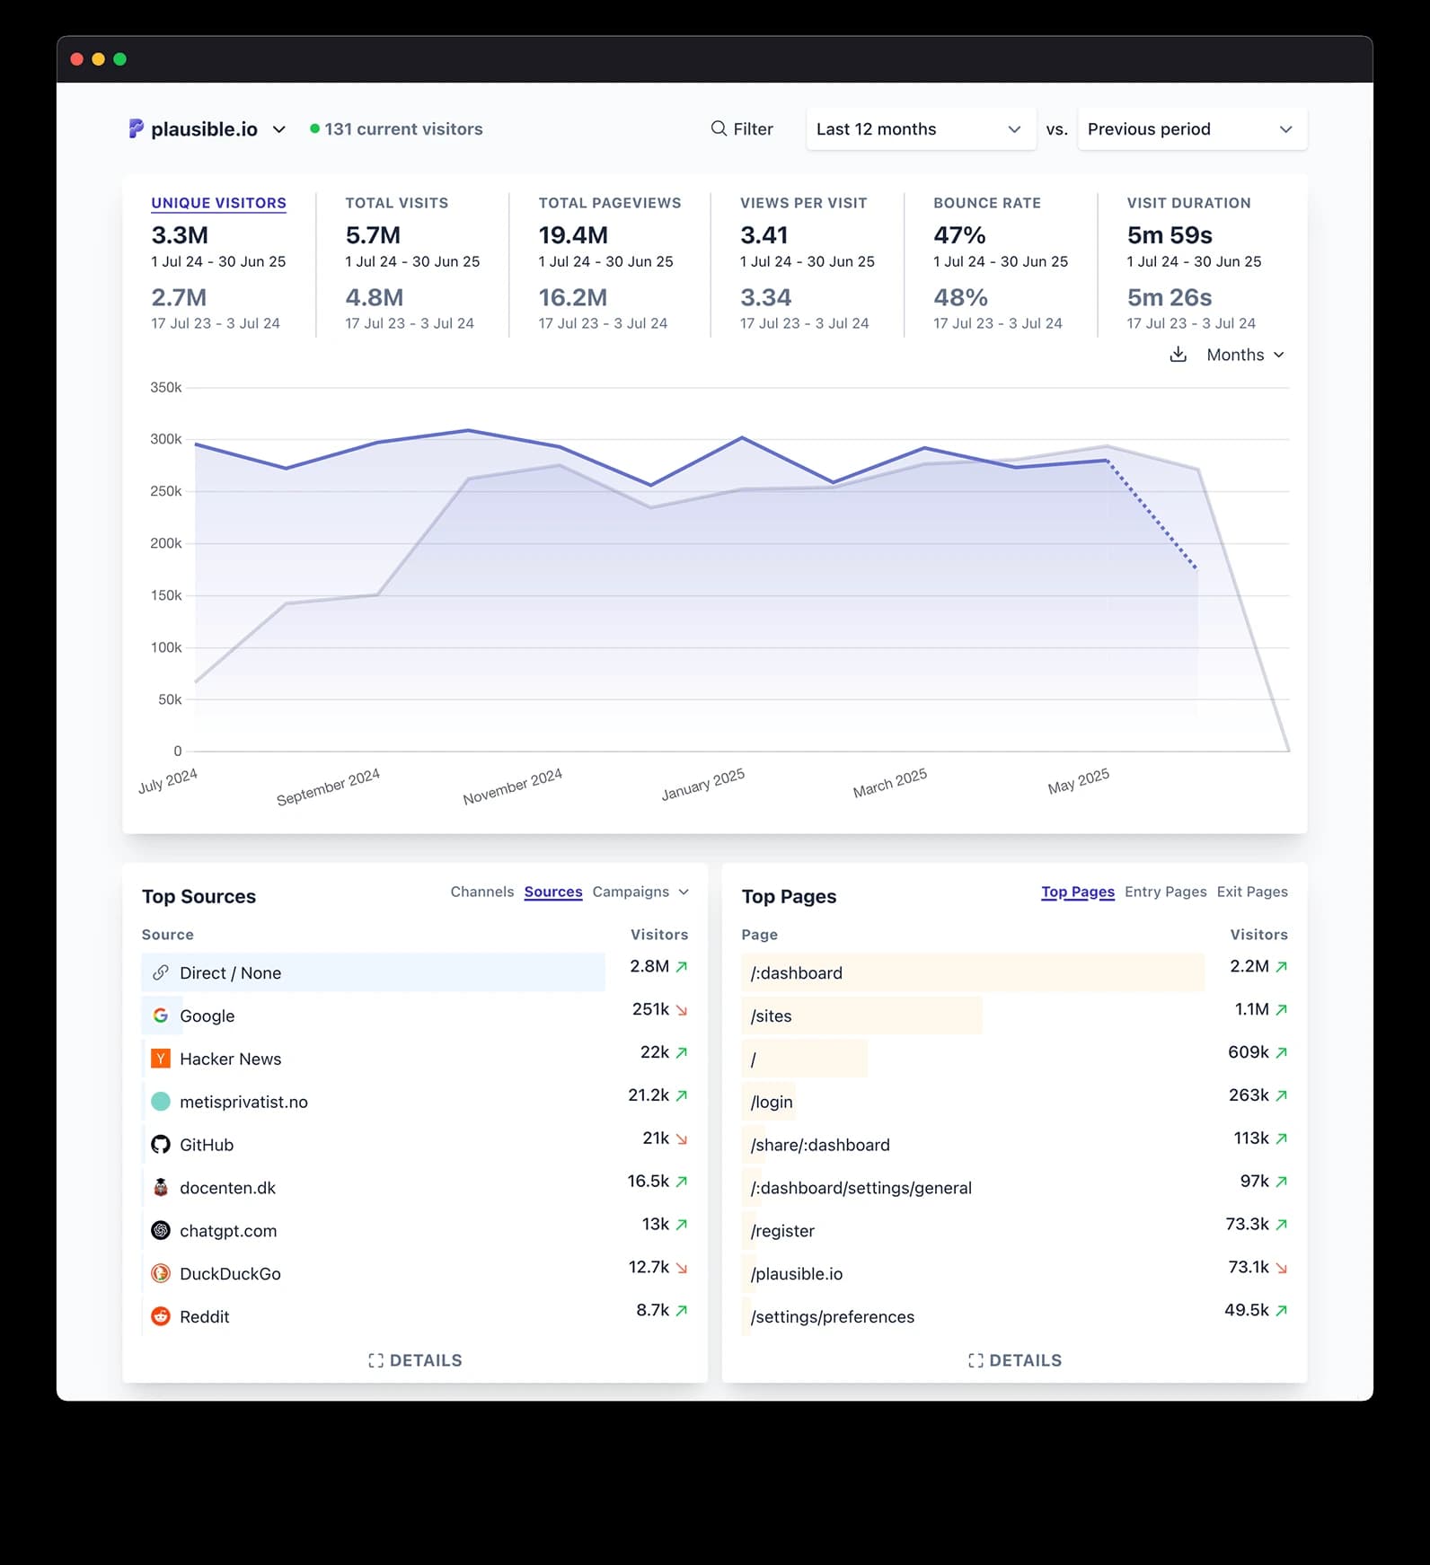Click the down arrow next to Google's 251k
Viewport: 1430px width, 1565px height.
click(682, 1010)
